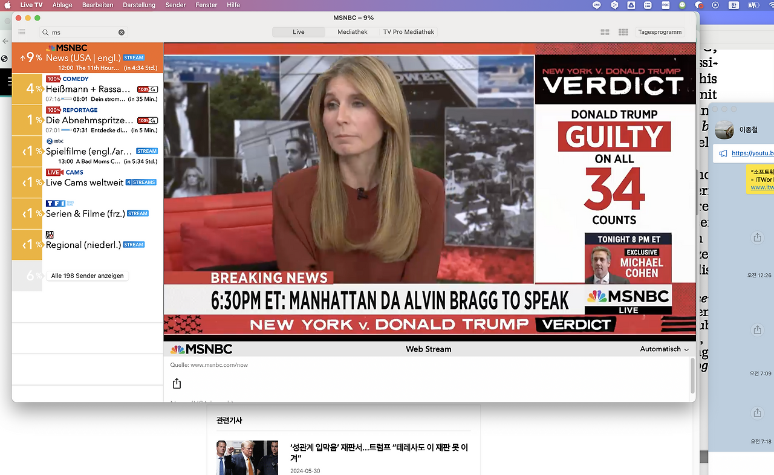Click the scrollbar in the stream info panel
774x475 pixels.
coord(692,375)
